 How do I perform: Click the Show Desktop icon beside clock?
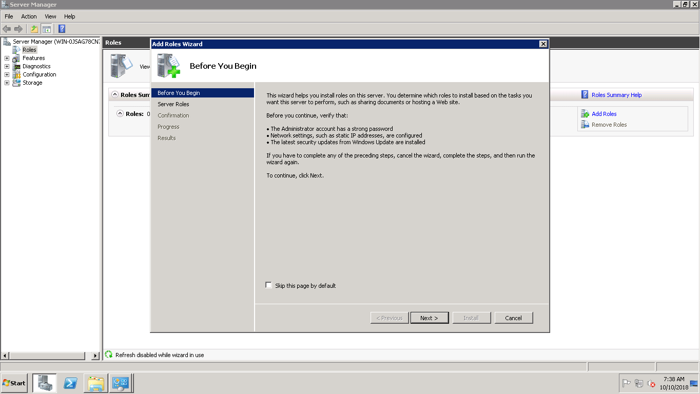(x=694, y=383)
